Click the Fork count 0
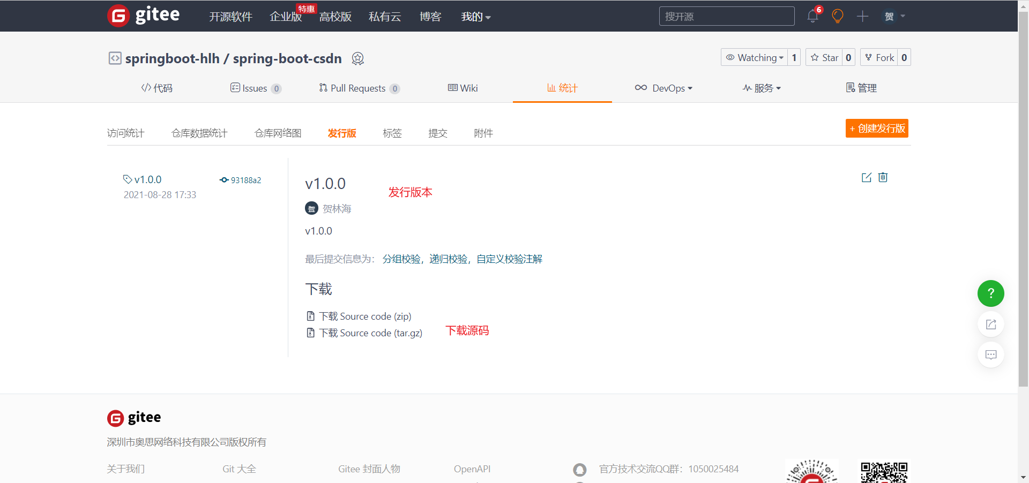Image resolution: width=1029 pixels, height=483 pixels. (x=904, y=57)
